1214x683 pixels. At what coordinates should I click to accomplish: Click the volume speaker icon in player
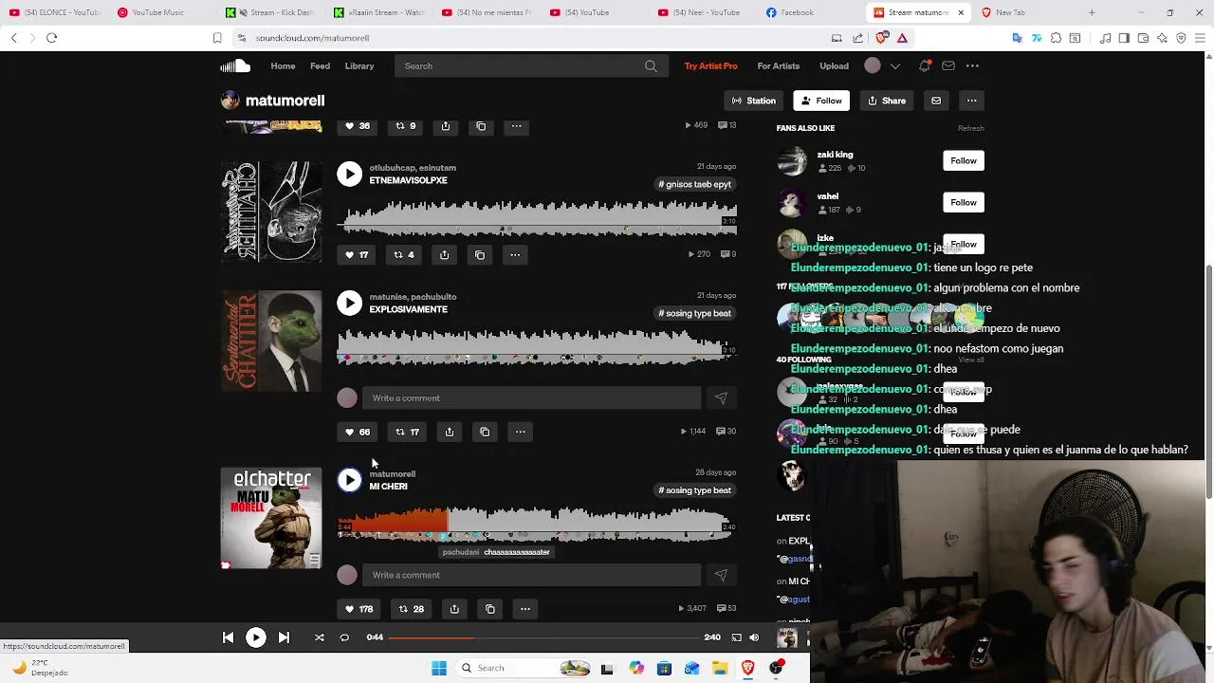(x=754, y=637)
